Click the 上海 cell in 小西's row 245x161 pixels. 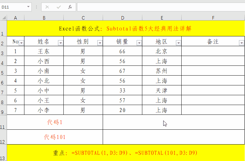coord(162,61)
